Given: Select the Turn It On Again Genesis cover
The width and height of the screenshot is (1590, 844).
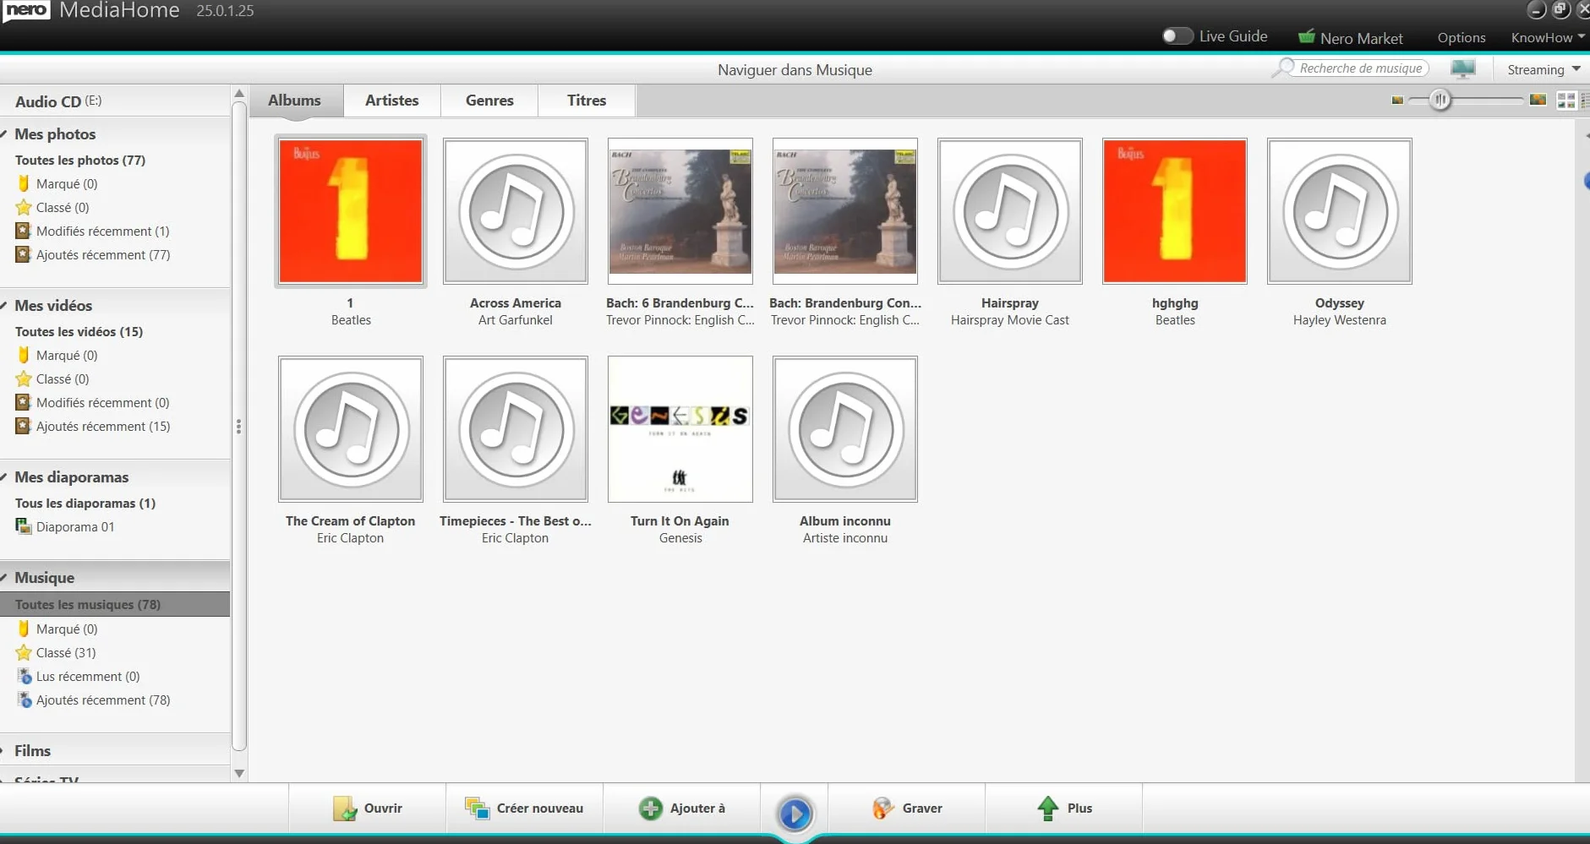Looking at the screenshot, I should point(680,429).
